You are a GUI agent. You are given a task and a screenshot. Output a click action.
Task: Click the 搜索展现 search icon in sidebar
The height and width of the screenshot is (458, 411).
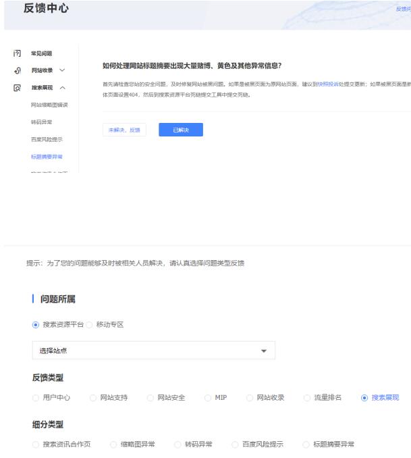click(x=17, y=88)
